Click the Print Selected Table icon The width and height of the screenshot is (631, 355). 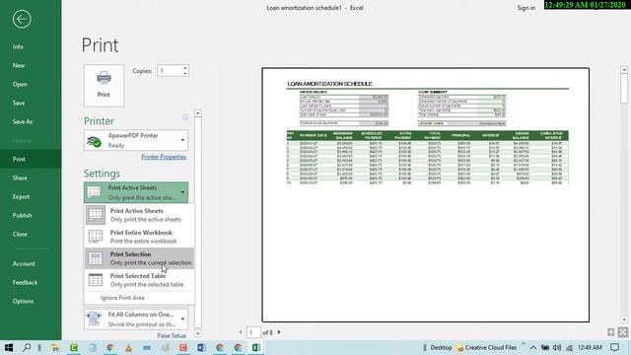[x=96, y=280]
